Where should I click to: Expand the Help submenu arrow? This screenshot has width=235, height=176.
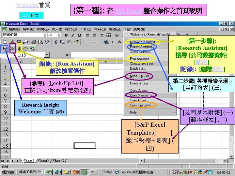174,112
